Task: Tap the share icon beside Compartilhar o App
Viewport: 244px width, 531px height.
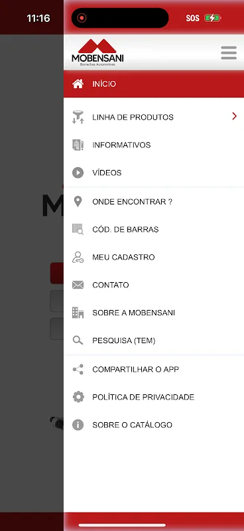Action: [x=78, y=369]
